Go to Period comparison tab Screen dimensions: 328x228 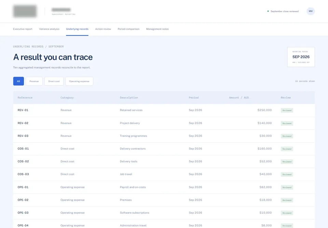128,29
